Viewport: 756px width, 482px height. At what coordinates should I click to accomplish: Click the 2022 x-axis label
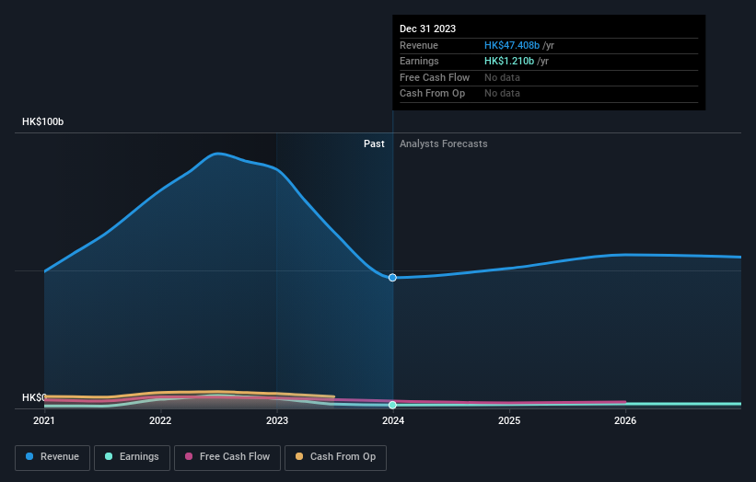(x=160, y=420)
